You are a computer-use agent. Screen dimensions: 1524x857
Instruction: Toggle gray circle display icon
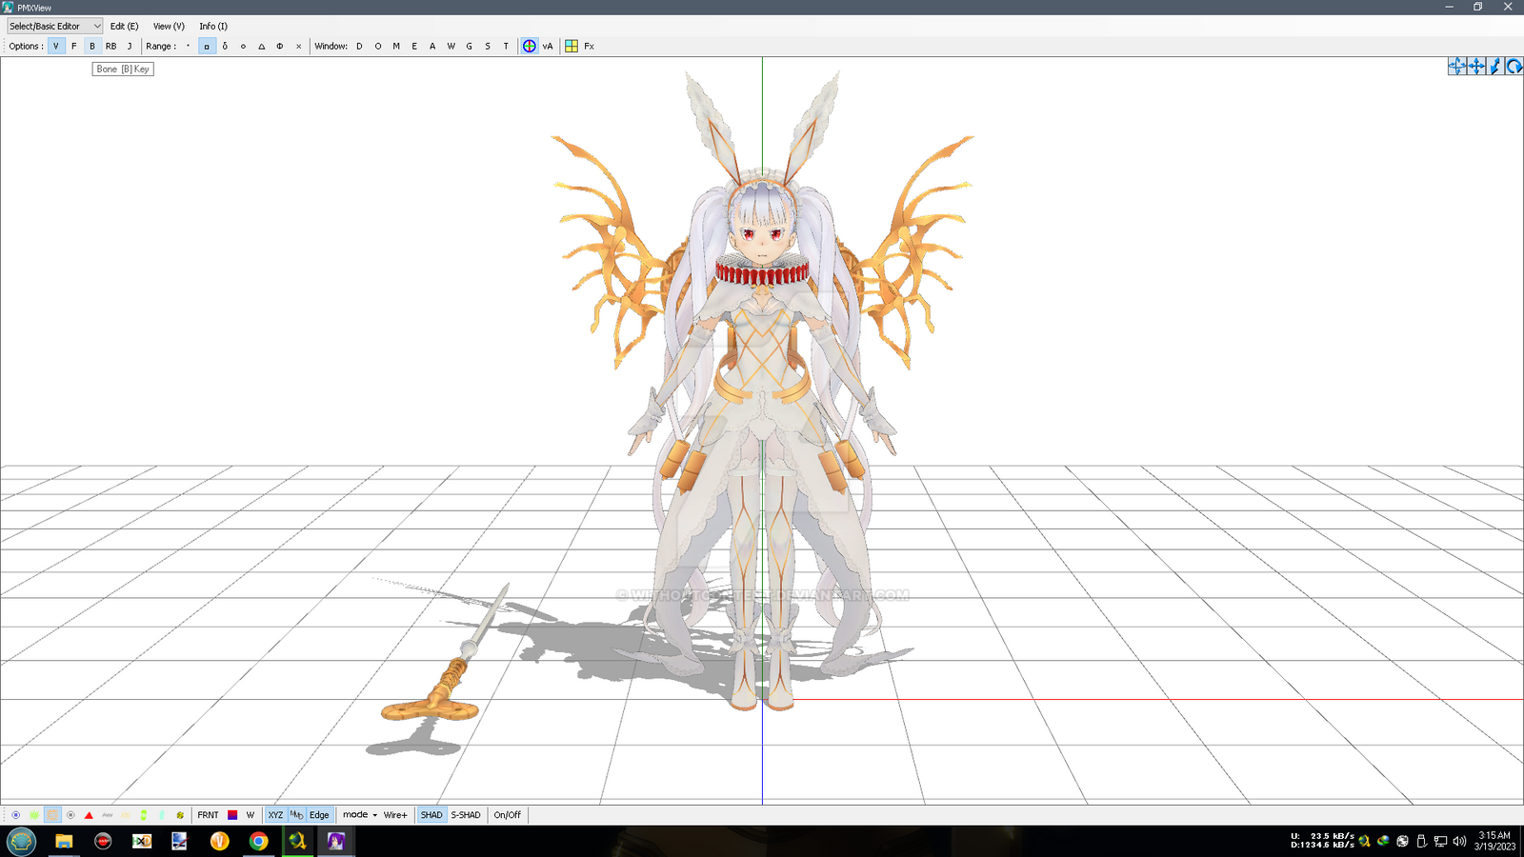pyautogui.click(x=70, y=815)
